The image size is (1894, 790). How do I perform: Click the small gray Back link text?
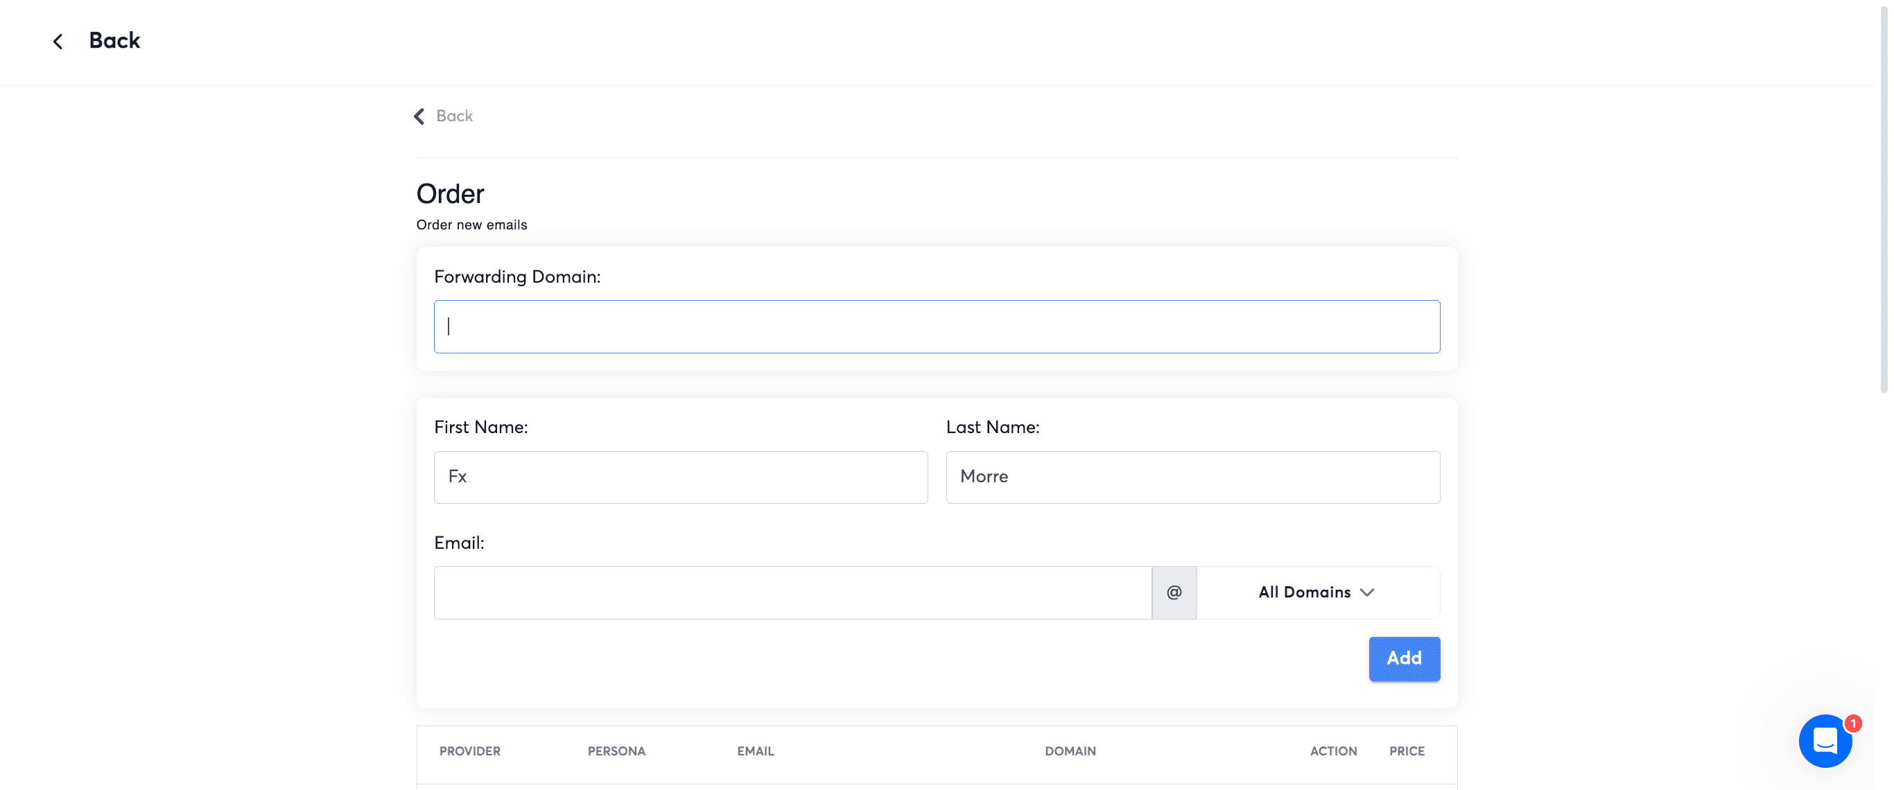click(x=454, y=116)
